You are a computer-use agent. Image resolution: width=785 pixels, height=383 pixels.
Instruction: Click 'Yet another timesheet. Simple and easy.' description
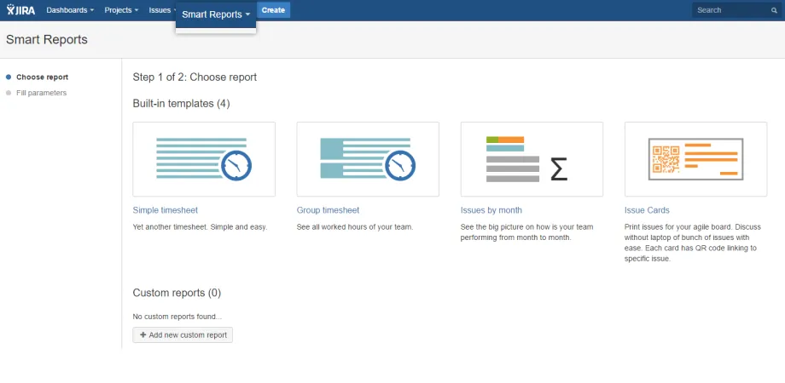[x=200, y=227]
